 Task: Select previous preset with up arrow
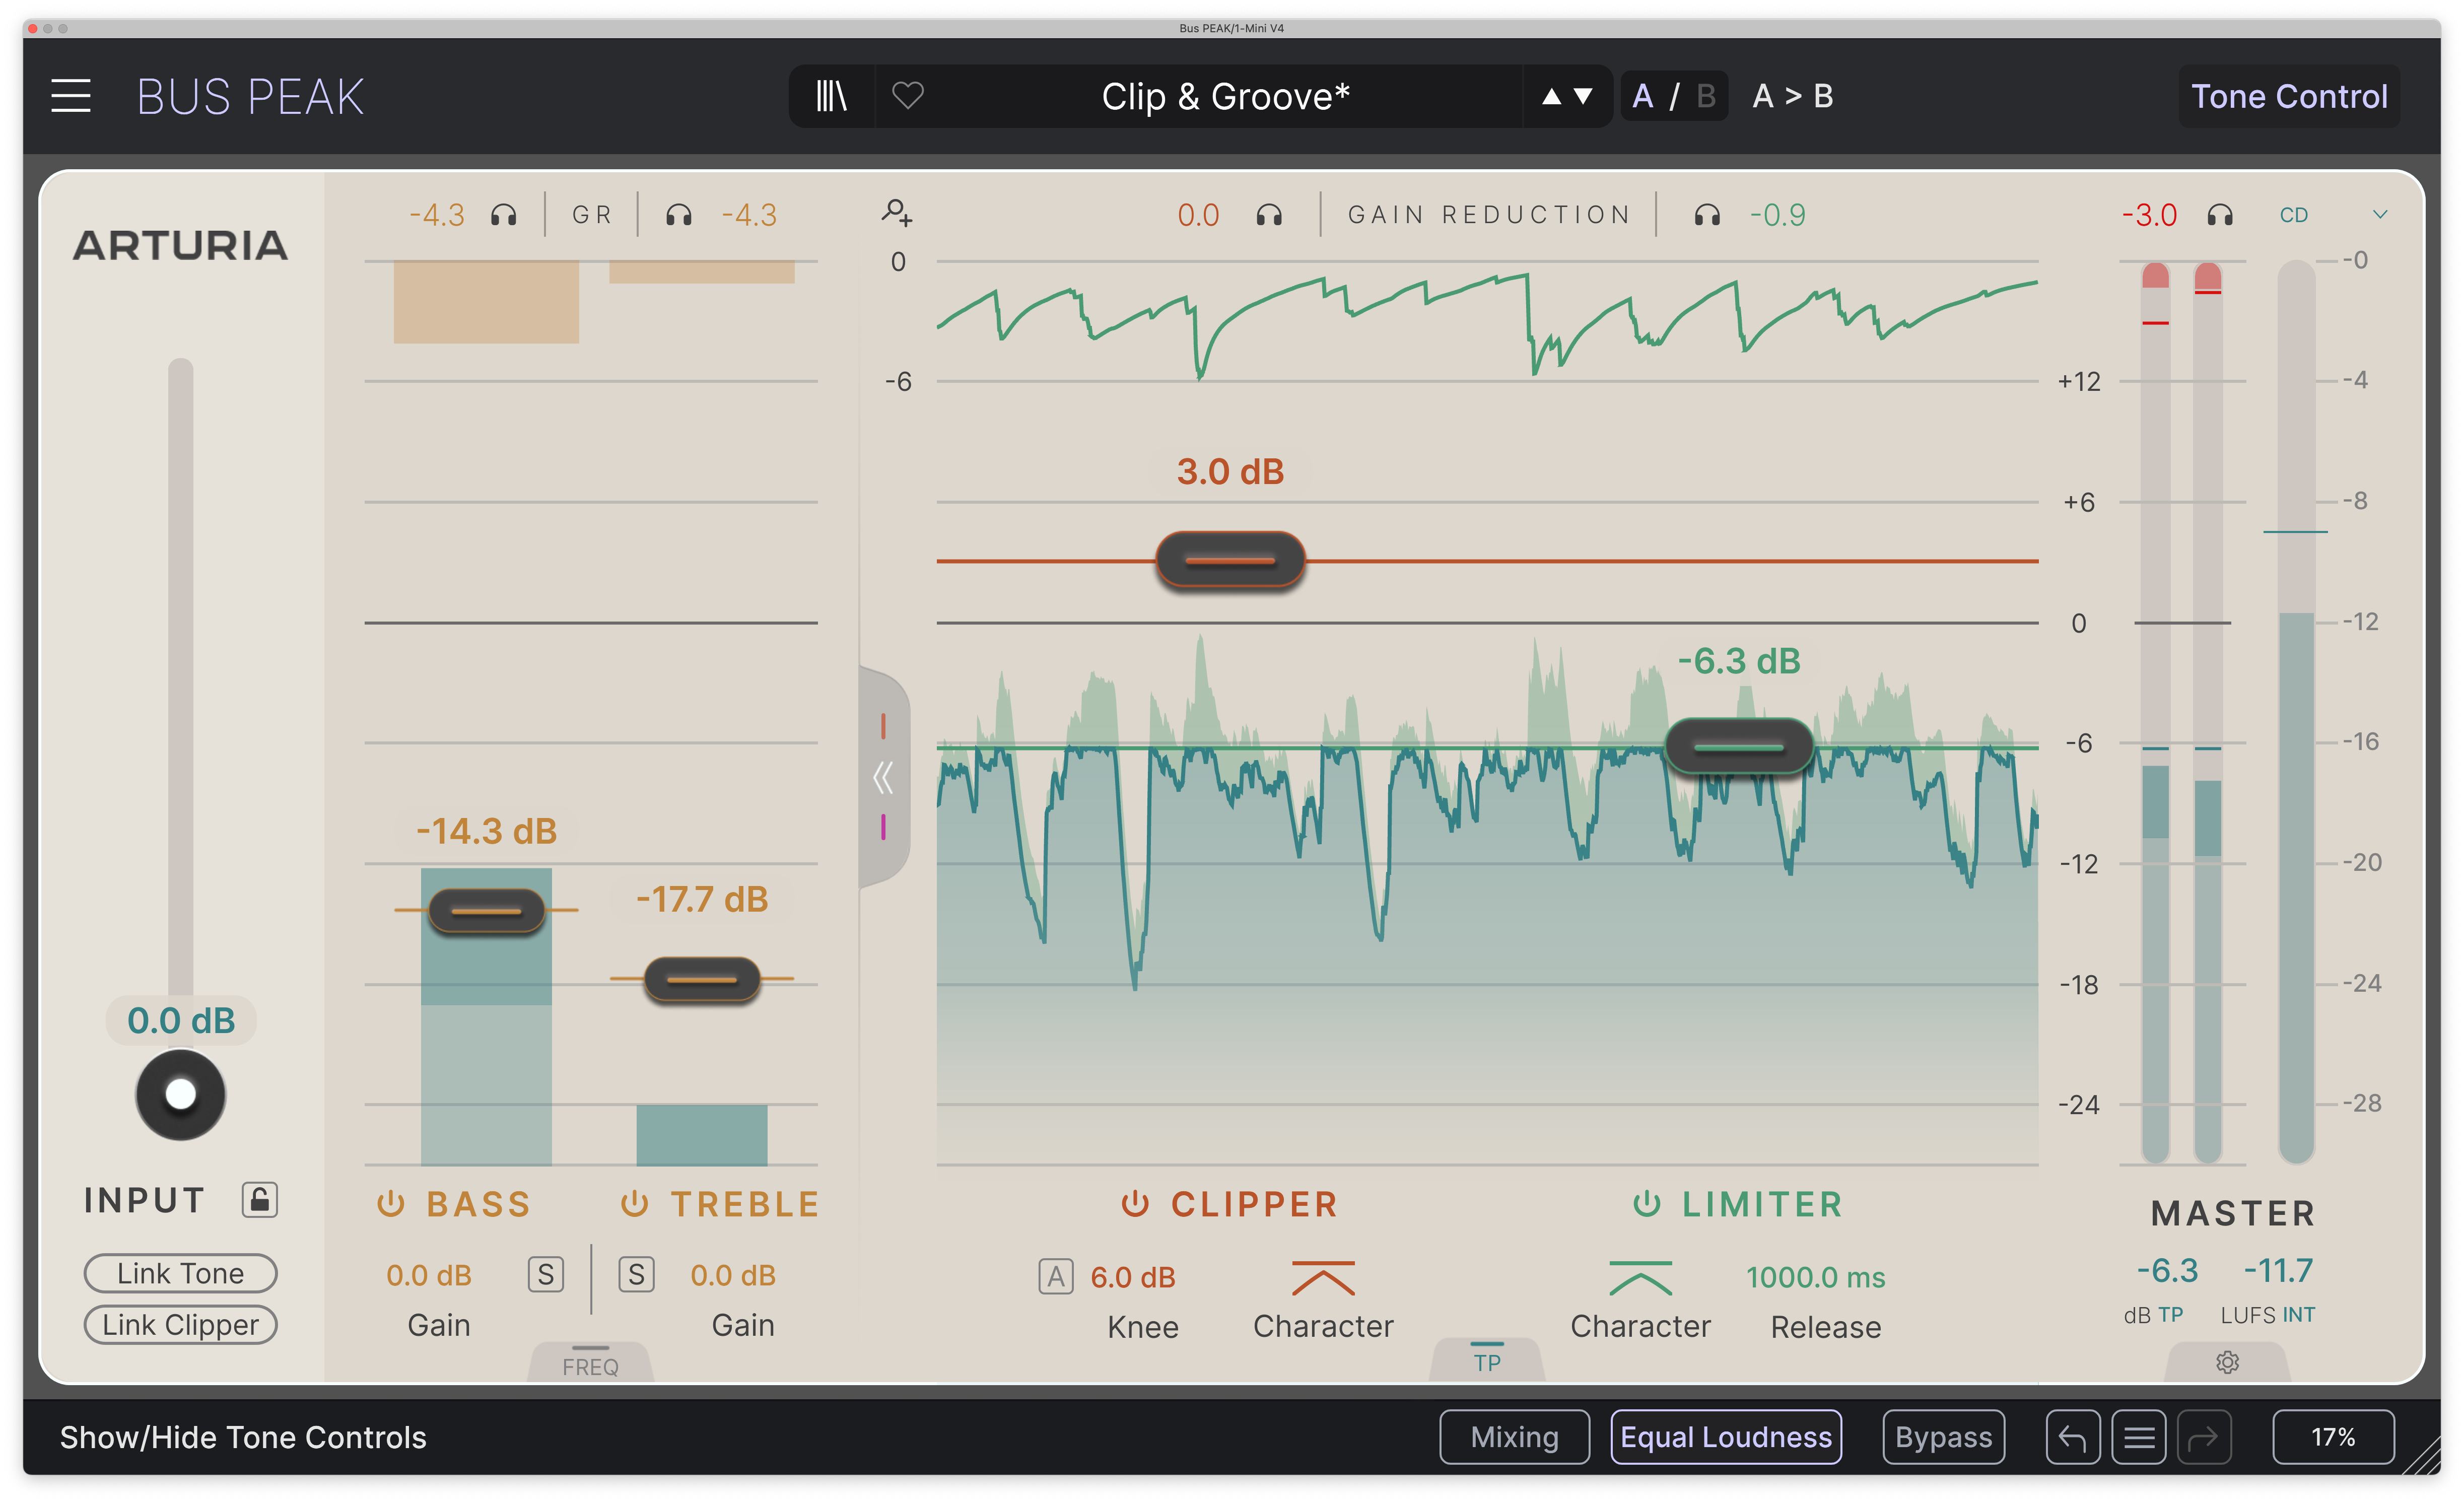(x=1551, y=96)
